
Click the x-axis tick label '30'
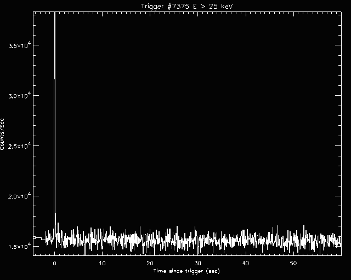[197, 263]
